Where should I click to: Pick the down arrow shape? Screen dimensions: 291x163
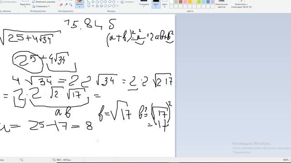[x=89, y=6]
